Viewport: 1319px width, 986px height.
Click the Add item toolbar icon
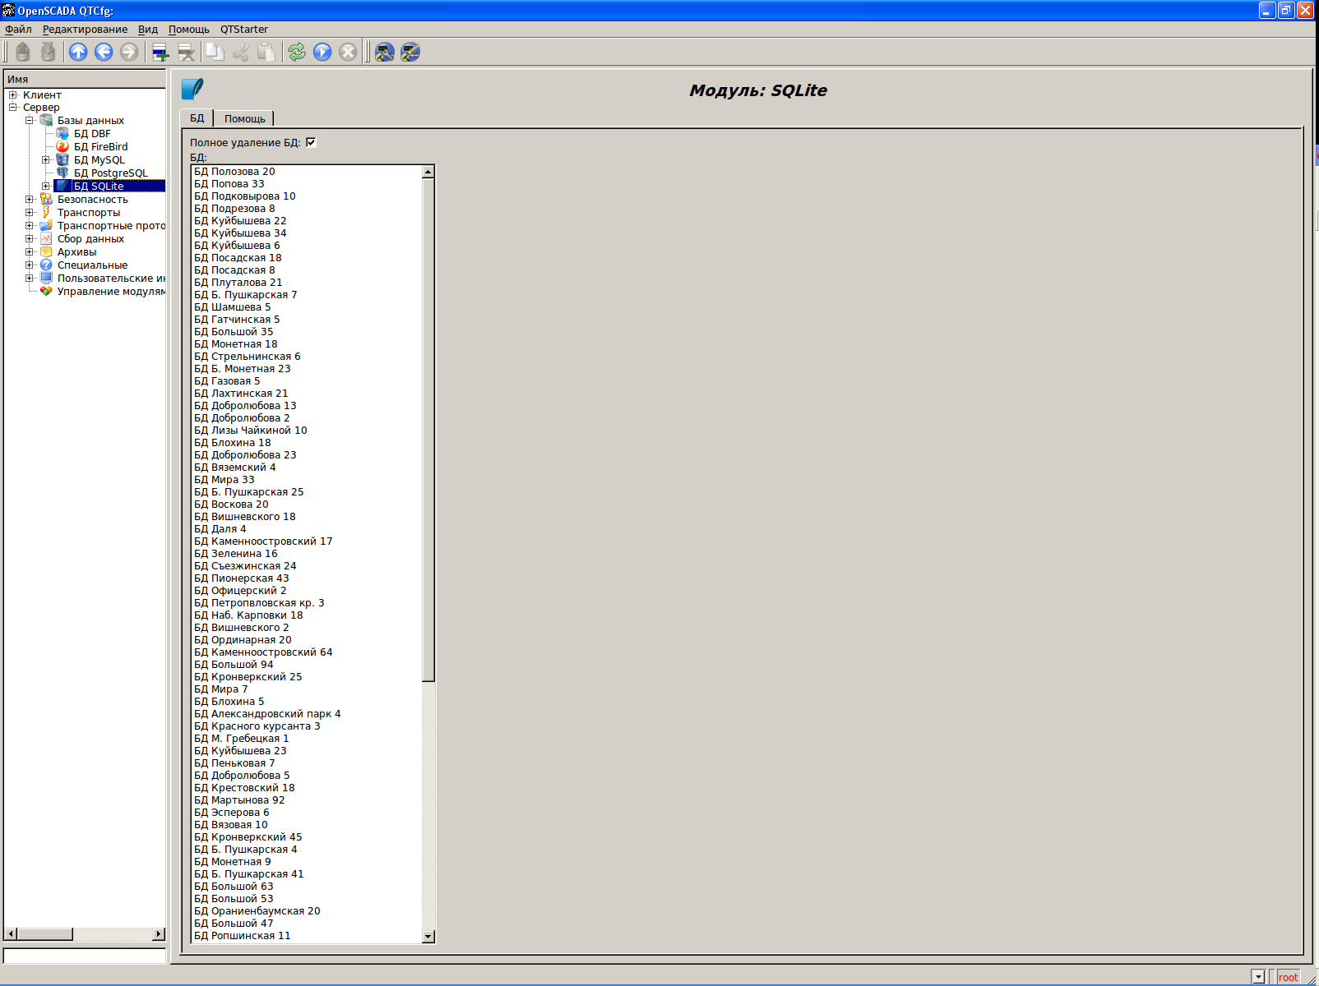pos(160,53)
